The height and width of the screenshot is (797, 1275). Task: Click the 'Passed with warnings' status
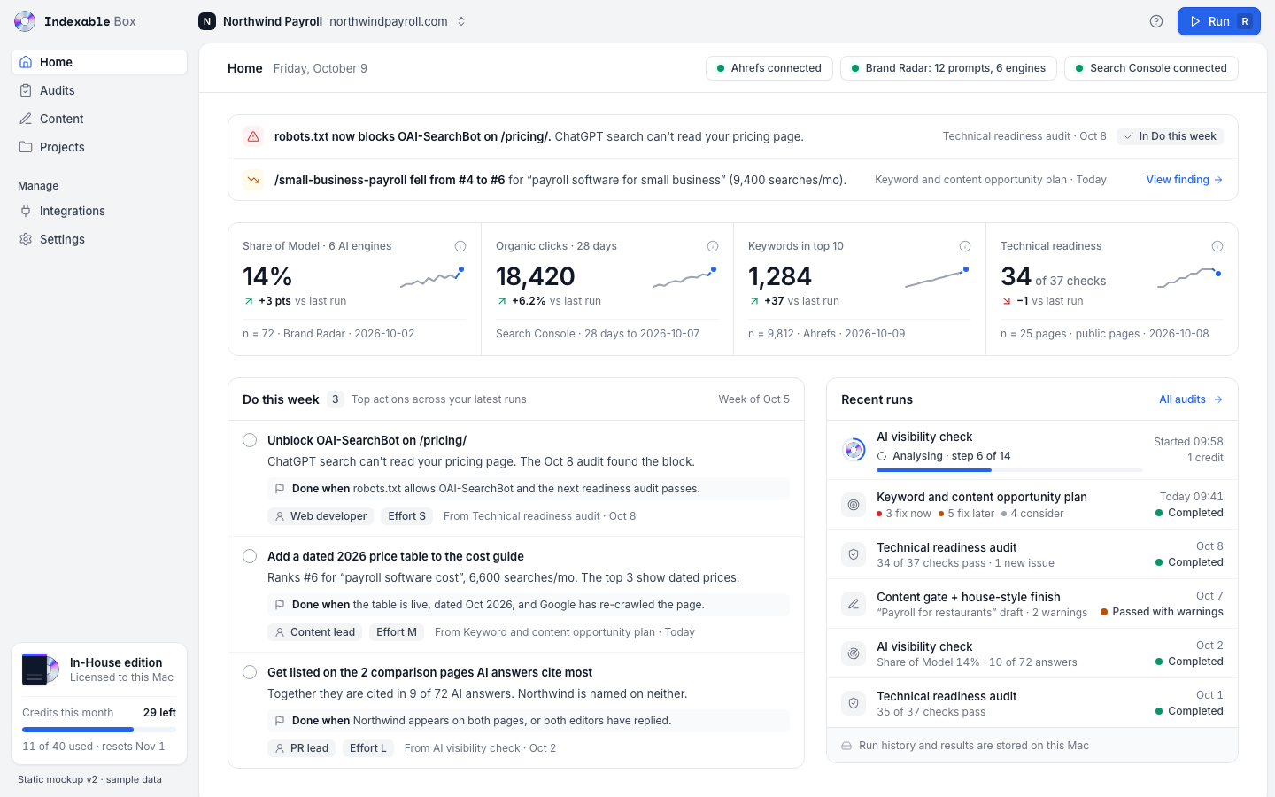[x=1162, y=612]
